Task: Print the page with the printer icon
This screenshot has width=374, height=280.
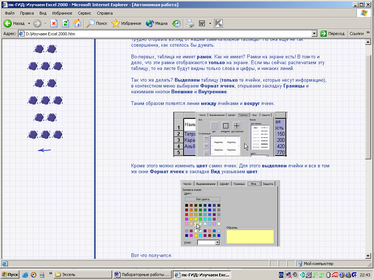Action: tap(190, 23)
